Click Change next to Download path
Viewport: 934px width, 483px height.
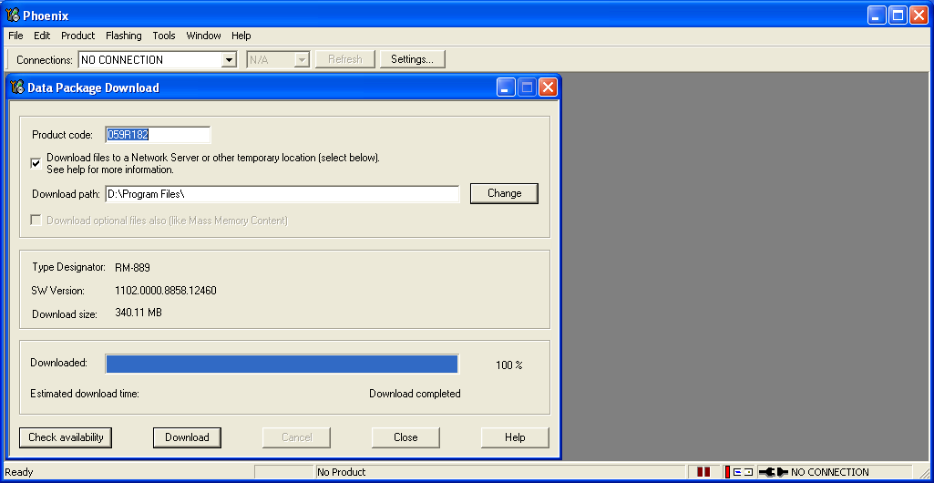point(505,193)
